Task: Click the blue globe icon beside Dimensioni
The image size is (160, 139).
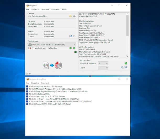Action: tap(71, 36)
